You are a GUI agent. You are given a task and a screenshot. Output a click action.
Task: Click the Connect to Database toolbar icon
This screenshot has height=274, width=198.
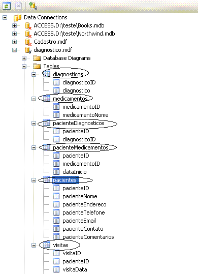(x=32, y=6)
